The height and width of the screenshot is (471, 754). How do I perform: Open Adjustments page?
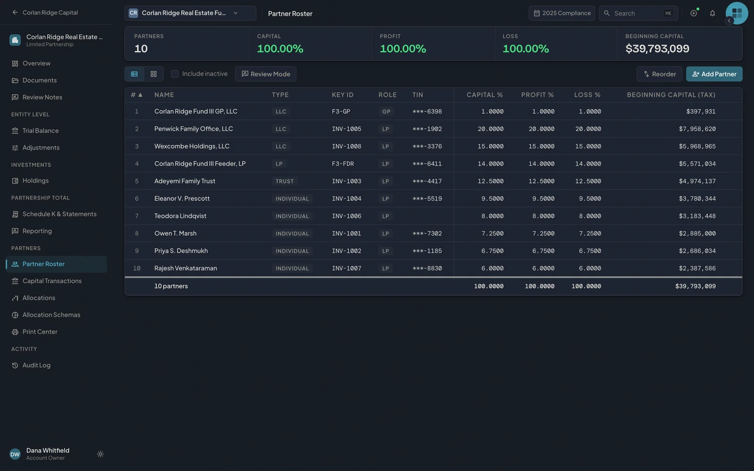click(57, 147)
